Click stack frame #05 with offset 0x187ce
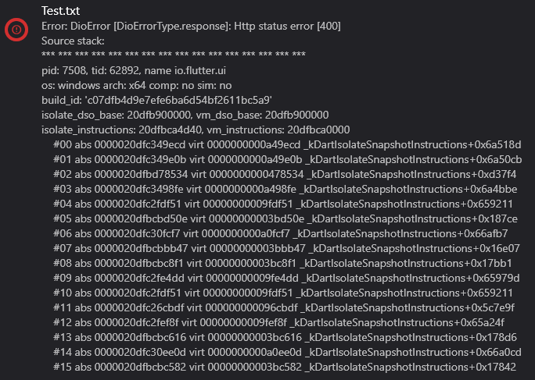535x380 pixels. pos(285,218)
